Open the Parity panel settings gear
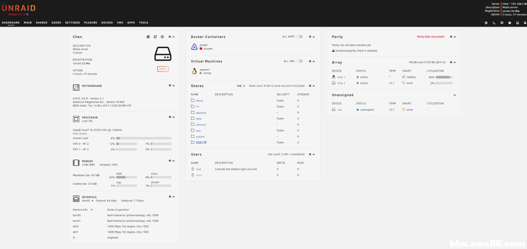Viewport: 527px width, 249px height. (451, 37)
